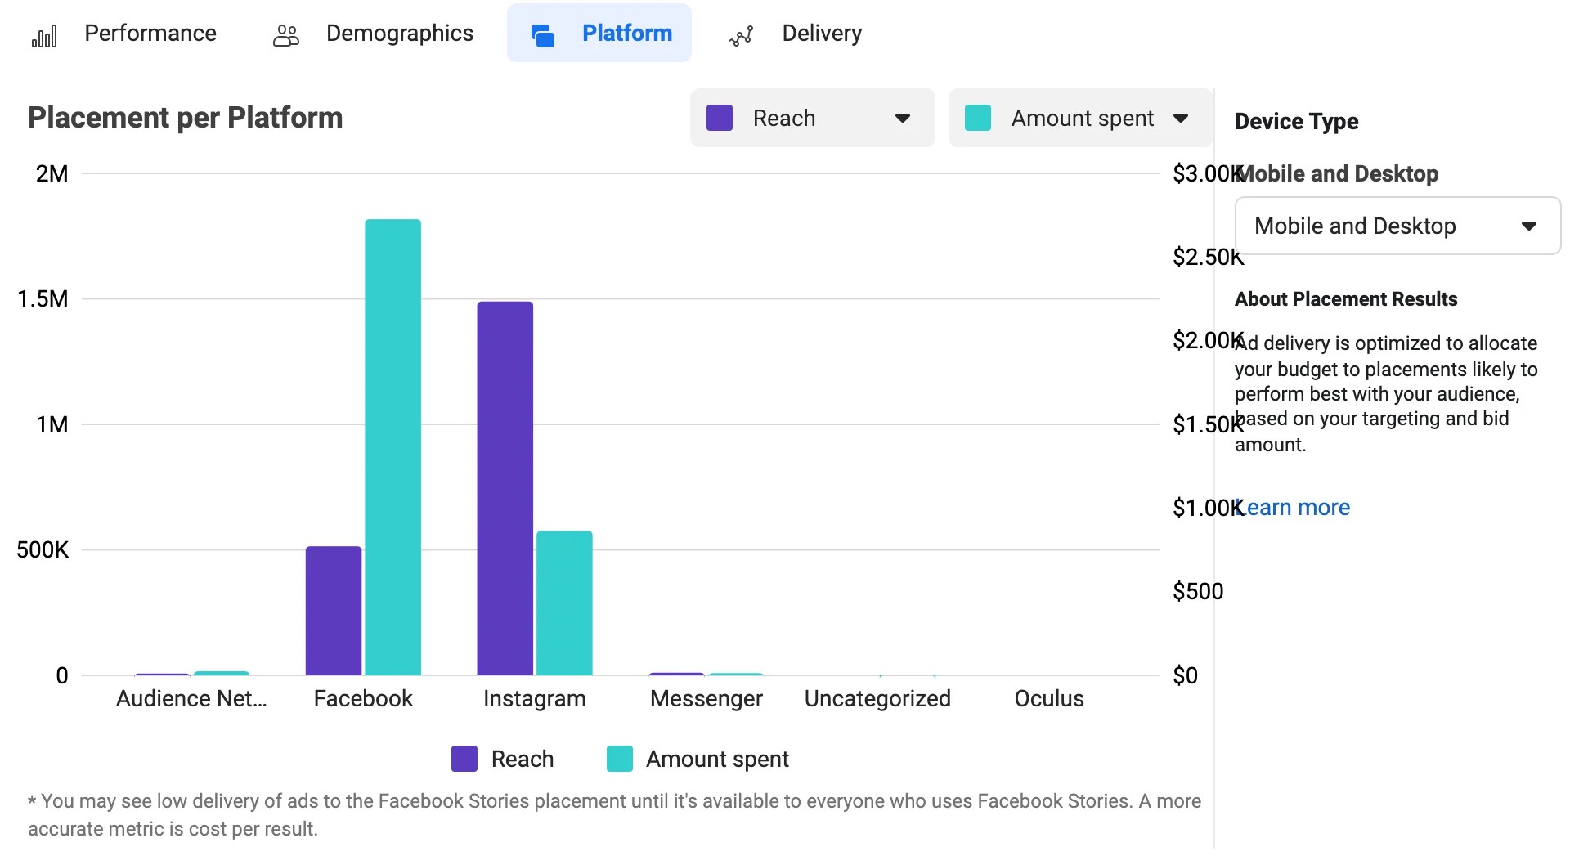
Task: Switch to the Delivery tab
Action: [x=821, y=34]
